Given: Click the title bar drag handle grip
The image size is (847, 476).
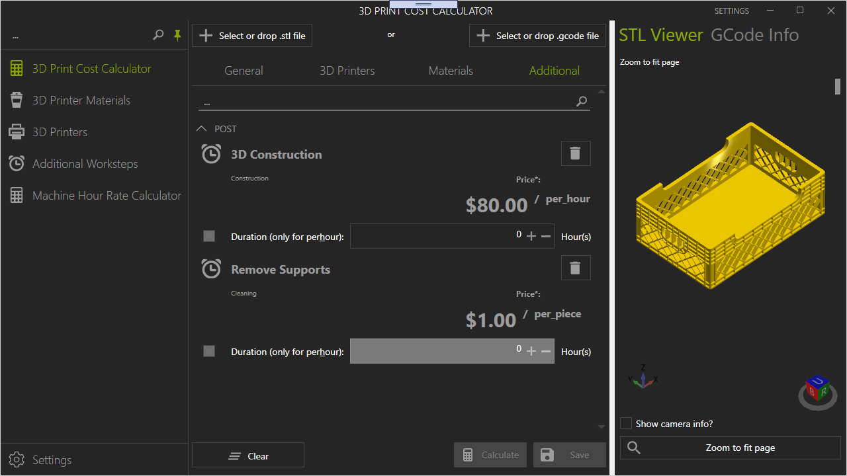Looking at the screenshot, I should (x=423, y=4).
